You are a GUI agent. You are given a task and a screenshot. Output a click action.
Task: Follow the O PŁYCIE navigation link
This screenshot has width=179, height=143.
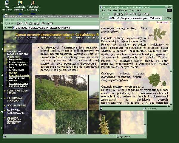18,38
